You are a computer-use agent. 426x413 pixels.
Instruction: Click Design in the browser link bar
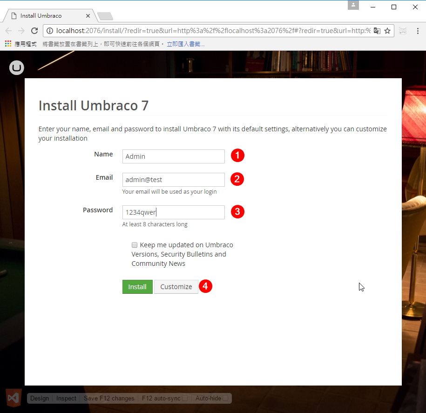tap(40, 398)
